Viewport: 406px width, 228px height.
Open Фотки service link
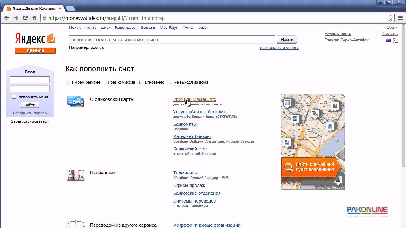[188, 28]
